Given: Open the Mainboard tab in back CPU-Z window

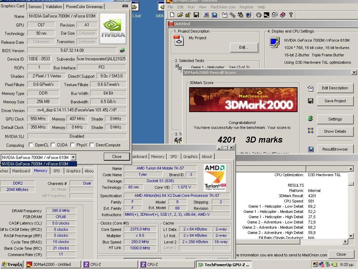Looking at the screenshot, I should [21, 171].
